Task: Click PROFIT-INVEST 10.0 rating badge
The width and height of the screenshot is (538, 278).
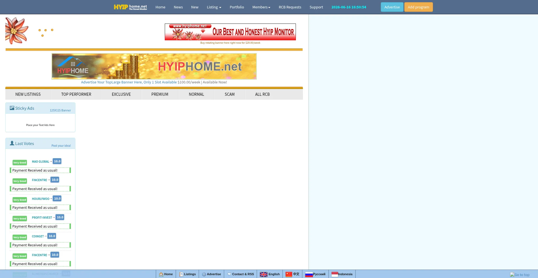Action: click(60, 217)
